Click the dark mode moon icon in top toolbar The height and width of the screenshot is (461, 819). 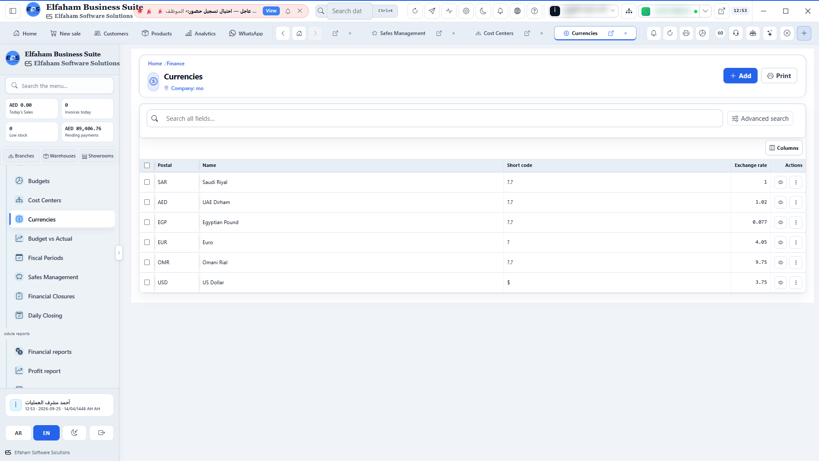tap(483, 11)
